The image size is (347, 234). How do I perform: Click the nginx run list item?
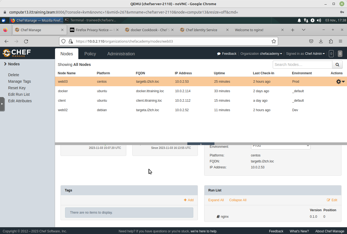(223, 217)
